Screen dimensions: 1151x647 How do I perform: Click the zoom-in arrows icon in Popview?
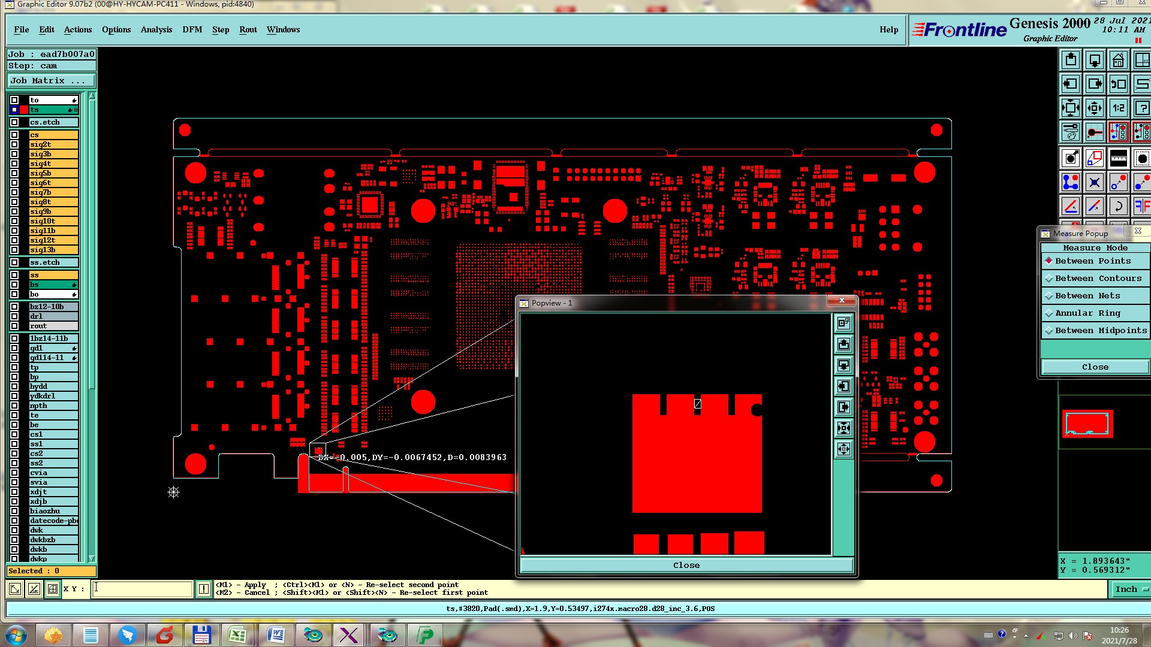coord(843,428)
